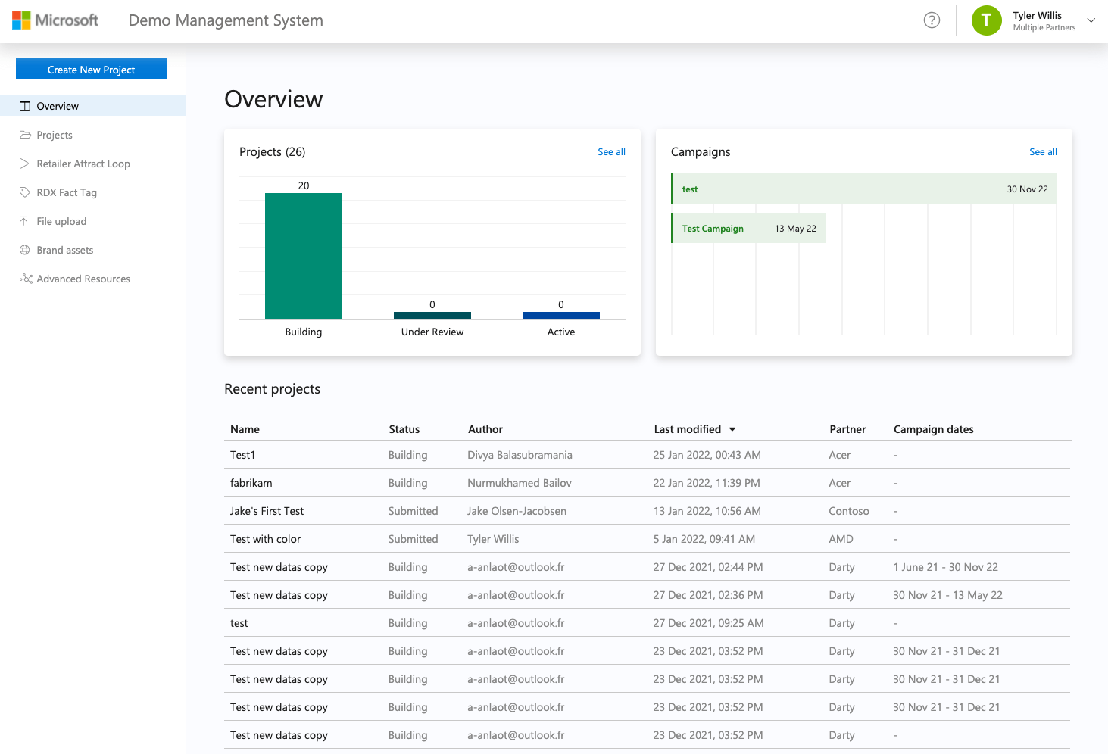This screenshot has height=754, width=1108.
Task: Expand the user account dropdown chevron
Action: [x=1091, y=20]
